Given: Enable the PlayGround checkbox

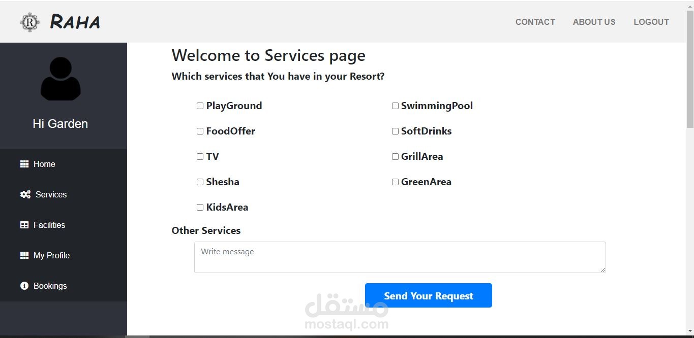Looking at the screenshot, I should click(x=200, y=106).
